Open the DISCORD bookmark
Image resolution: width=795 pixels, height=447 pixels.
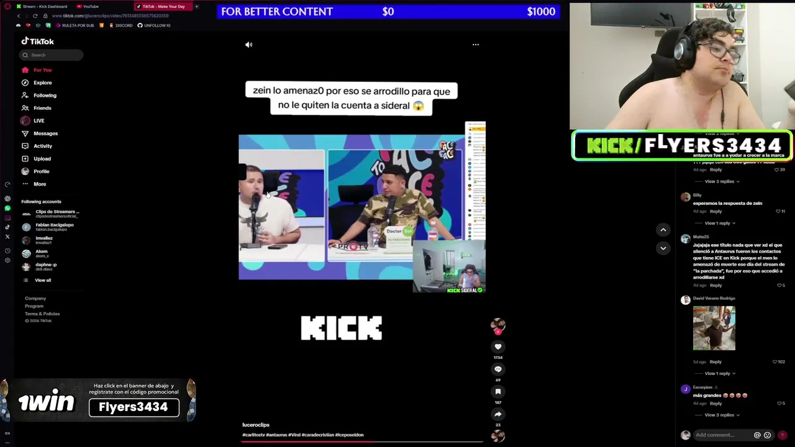pyautogui.click(x=120, y=25)
